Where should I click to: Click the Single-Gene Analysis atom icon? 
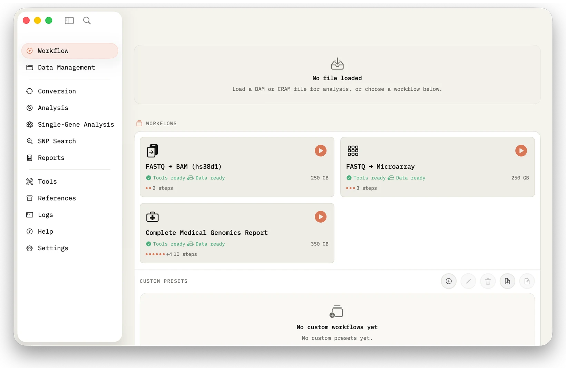pyautogui.click(x=30, y=125)
